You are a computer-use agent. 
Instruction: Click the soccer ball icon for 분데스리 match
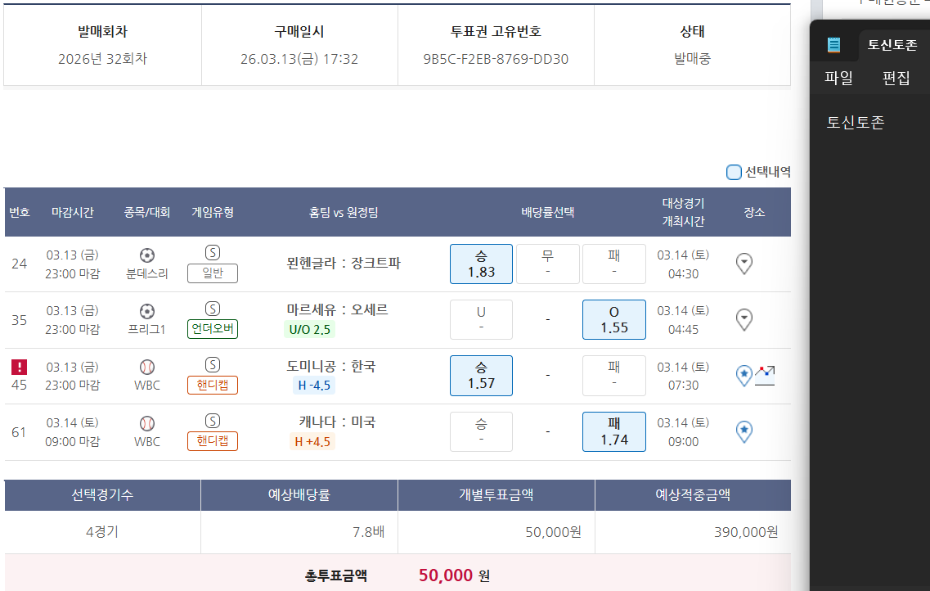point(147,255)
